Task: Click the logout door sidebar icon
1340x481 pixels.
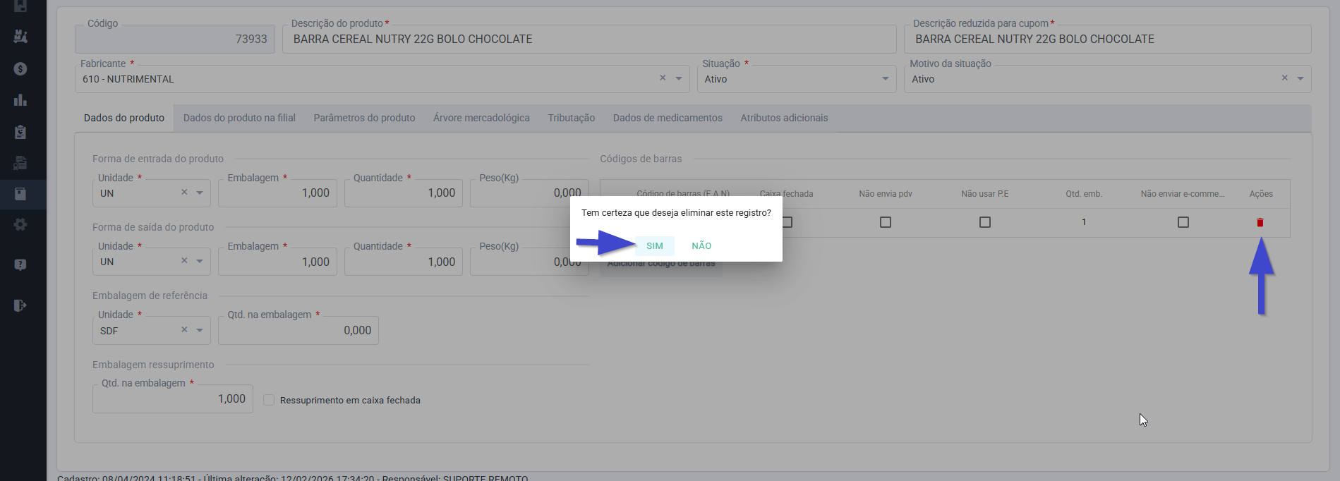Action: pos(20,305)
